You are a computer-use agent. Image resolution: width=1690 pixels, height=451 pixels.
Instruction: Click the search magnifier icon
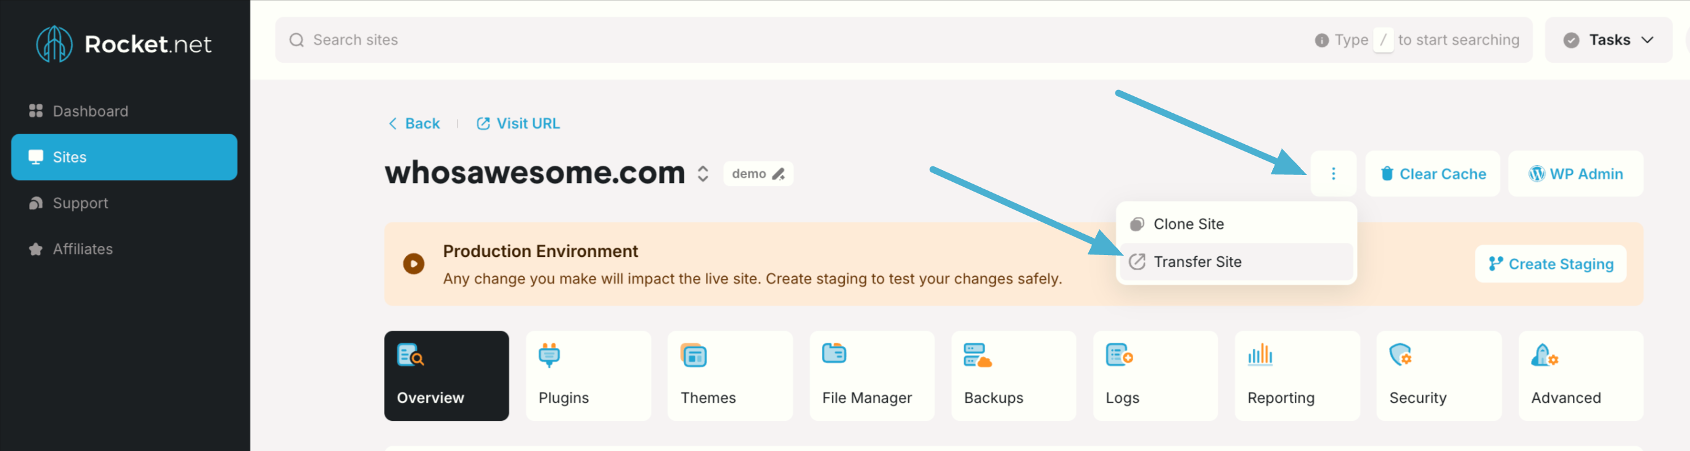(x=297, y=40)
